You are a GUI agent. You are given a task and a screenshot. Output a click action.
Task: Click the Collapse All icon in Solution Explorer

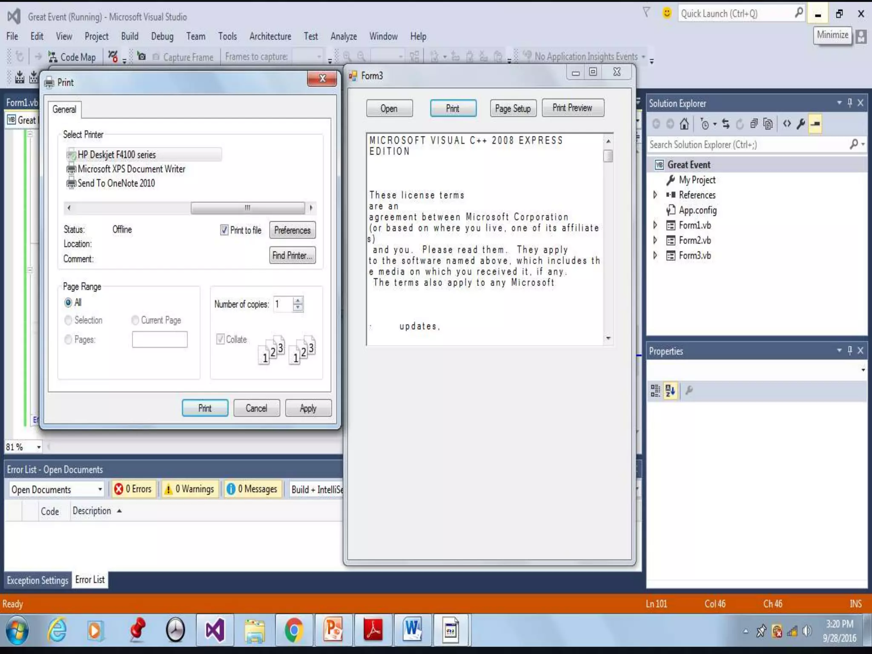(x=754, y=124)
